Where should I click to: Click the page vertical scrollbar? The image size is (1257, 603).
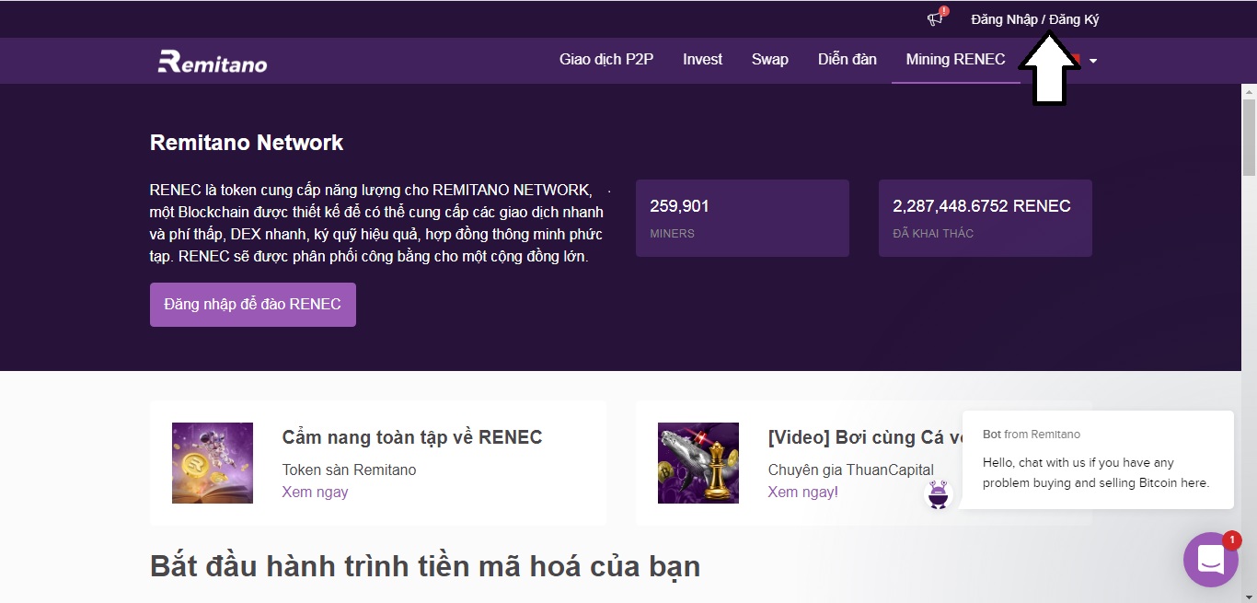pos(1249,137)
